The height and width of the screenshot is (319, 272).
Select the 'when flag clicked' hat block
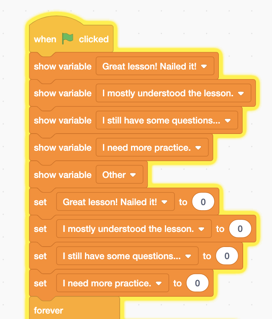[45, 39]
